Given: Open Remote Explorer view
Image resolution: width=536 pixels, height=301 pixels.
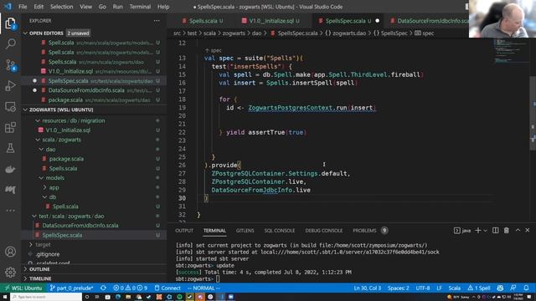Looking at the screenshot, I should pos(10,107).
